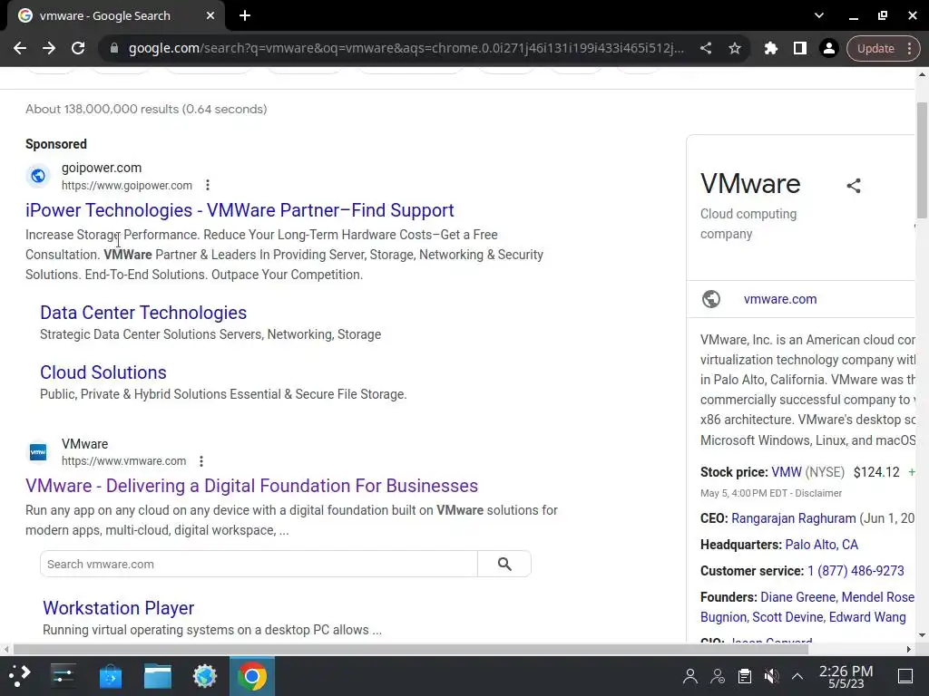The height and width of the screenshot is (696, 929).
Task: Launch the globe web browser in taskbar
Action: [x=205, y=676]
